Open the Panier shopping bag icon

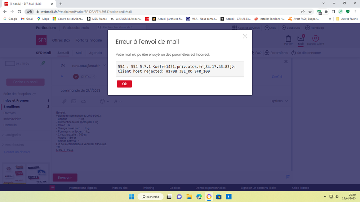(x=288, y=39)
